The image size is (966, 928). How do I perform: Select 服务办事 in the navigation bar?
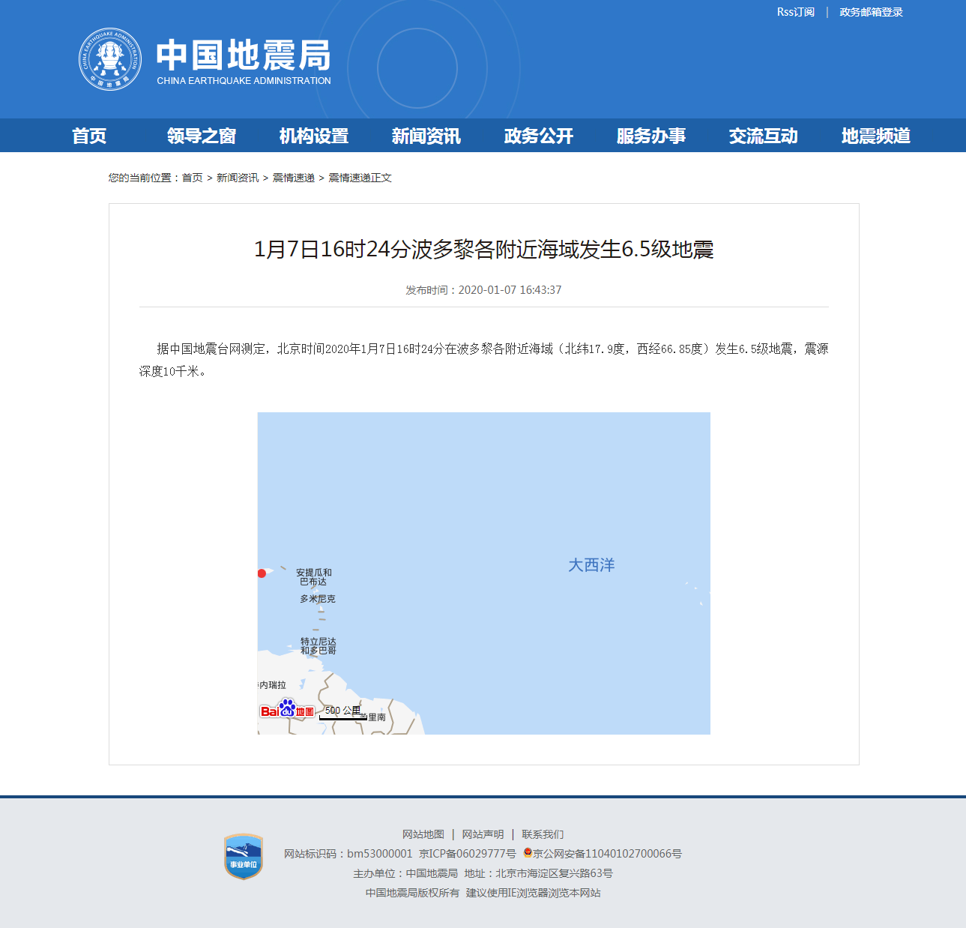651,136
